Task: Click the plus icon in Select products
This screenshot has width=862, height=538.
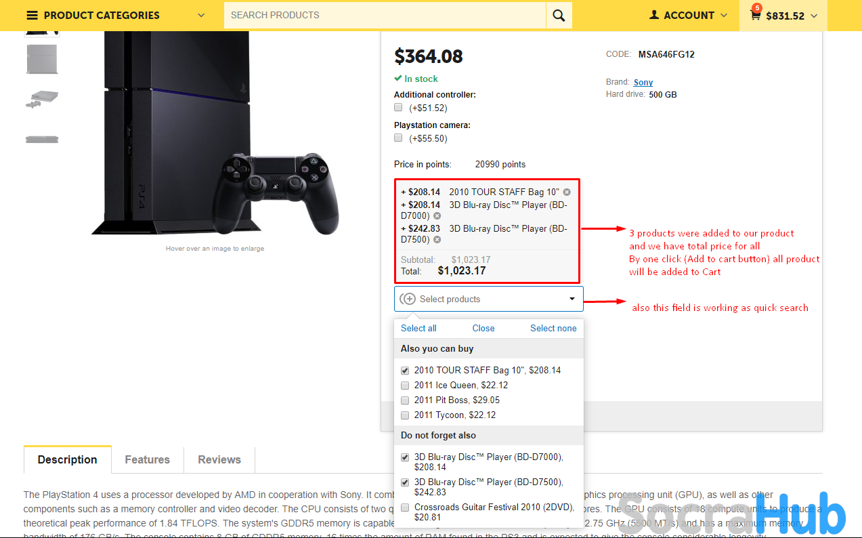Action: pos(408,299)
